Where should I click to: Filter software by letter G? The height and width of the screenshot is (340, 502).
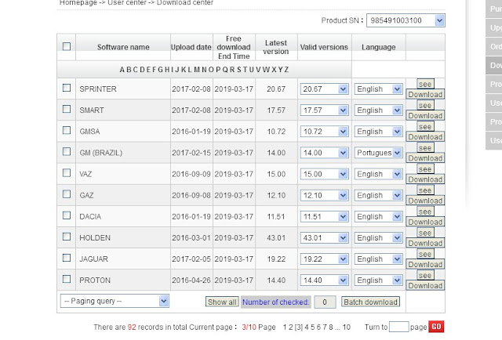pyautogui.click(x=161, y=70)
